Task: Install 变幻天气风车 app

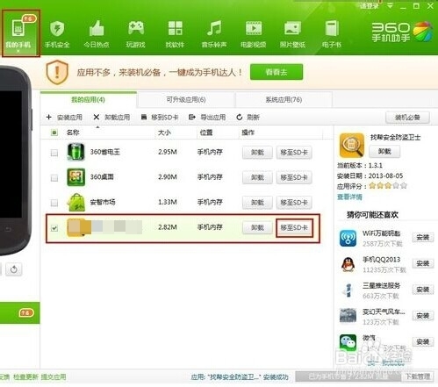Action: pyautogui.click(x=423, y=316)
